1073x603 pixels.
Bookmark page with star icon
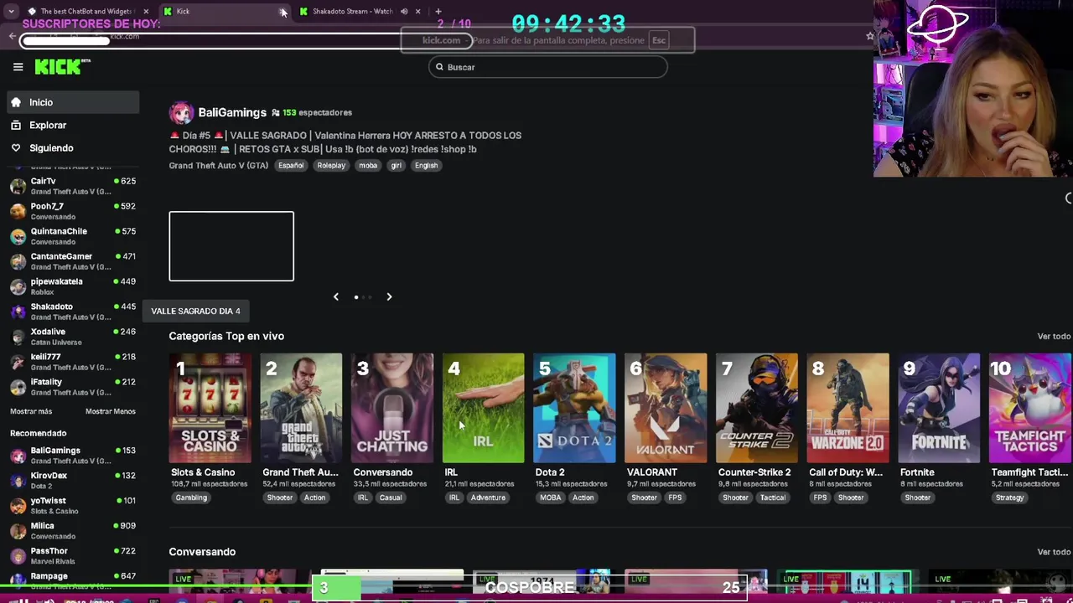[x=869, y=36]
